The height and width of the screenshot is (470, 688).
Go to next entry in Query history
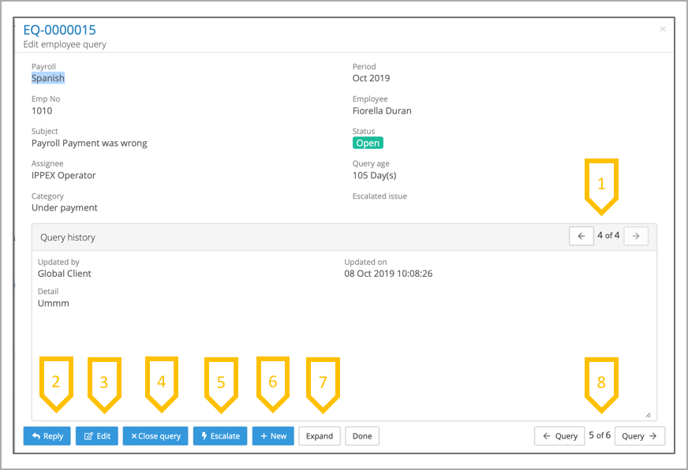pos(636,236)
